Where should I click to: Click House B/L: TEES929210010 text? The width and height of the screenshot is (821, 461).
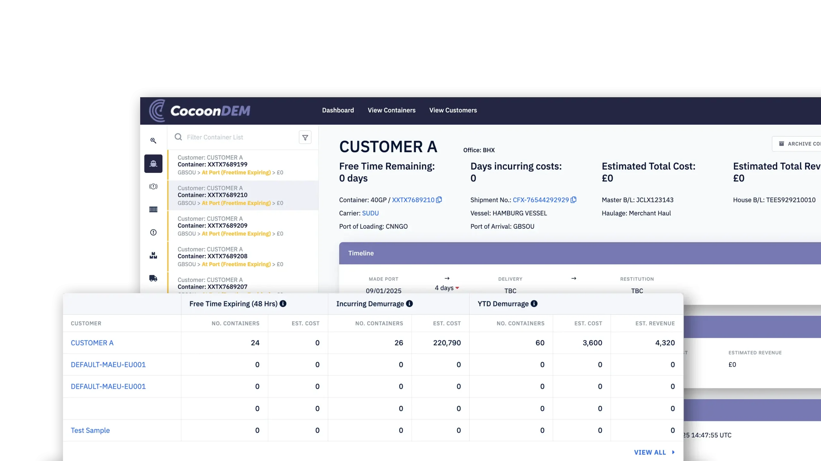[774, 200]
